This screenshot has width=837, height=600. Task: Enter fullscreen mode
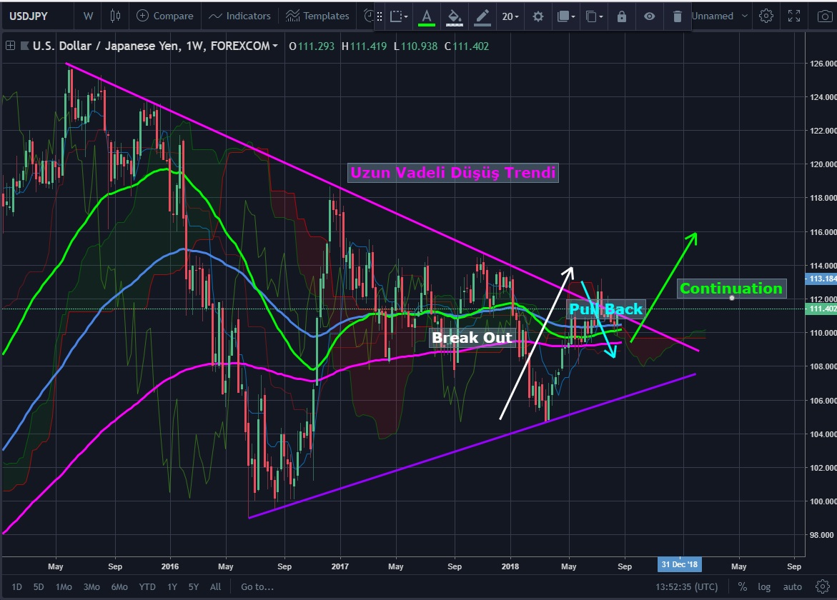[794, 16]
